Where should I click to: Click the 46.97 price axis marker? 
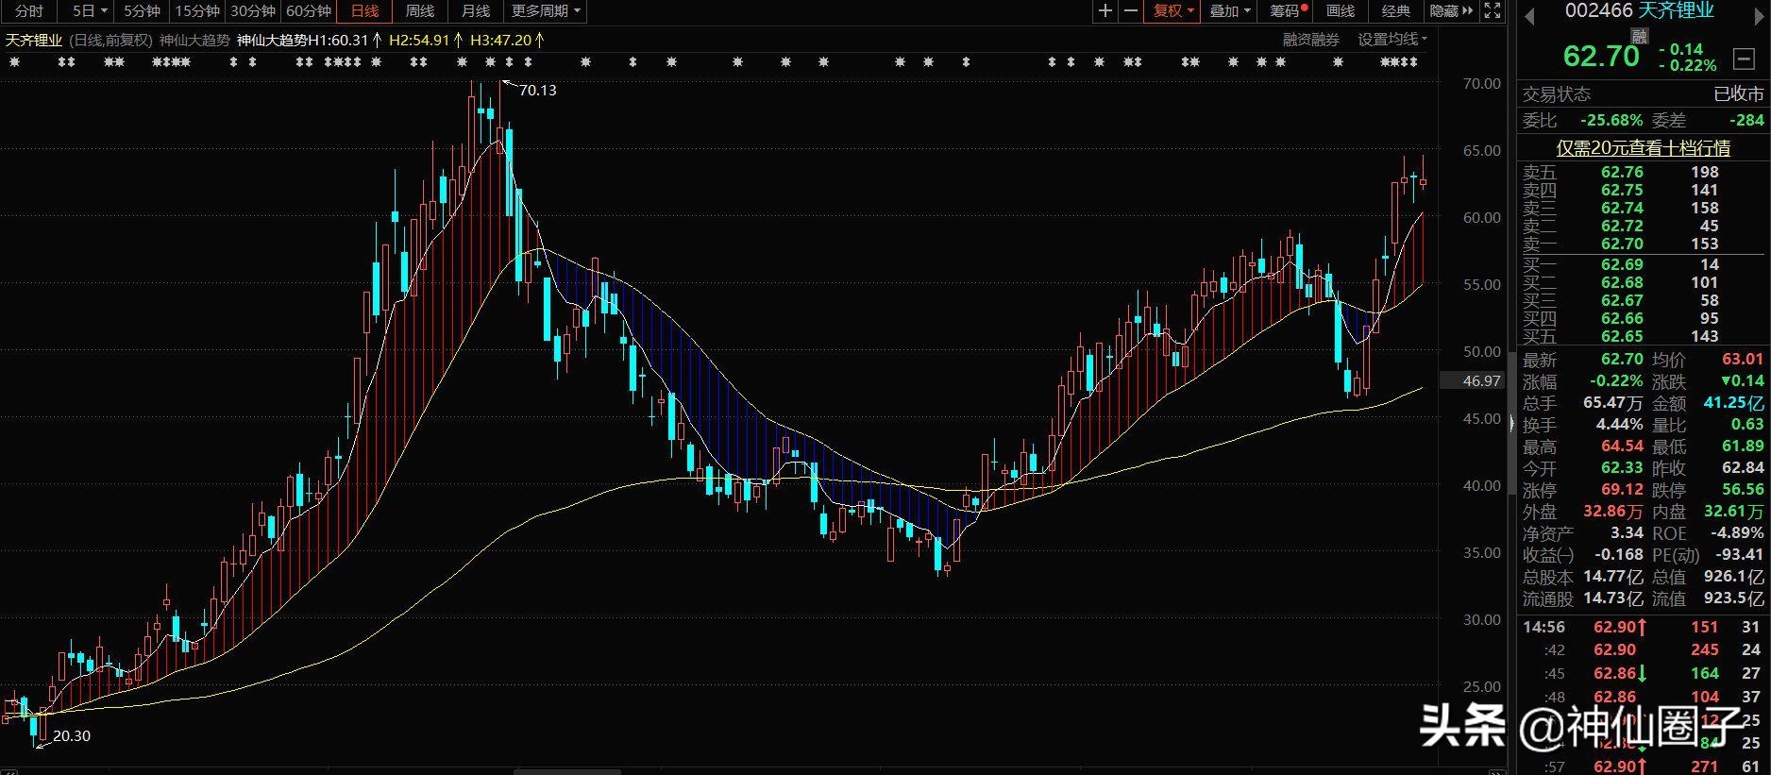point(1481,381)
